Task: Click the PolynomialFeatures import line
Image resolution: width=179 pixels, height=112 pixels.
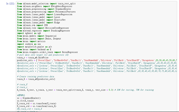Action: tap(46, 12)
